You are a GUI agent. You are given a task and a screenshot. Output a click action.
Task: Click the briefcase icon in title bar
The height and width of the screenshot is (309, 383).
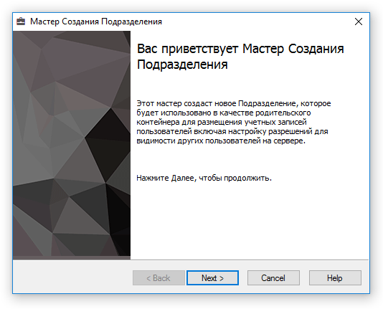[21, 22]
